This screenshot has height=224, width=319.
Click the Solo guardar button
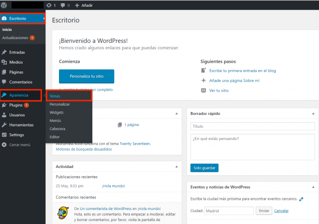(x=204, y=168)
